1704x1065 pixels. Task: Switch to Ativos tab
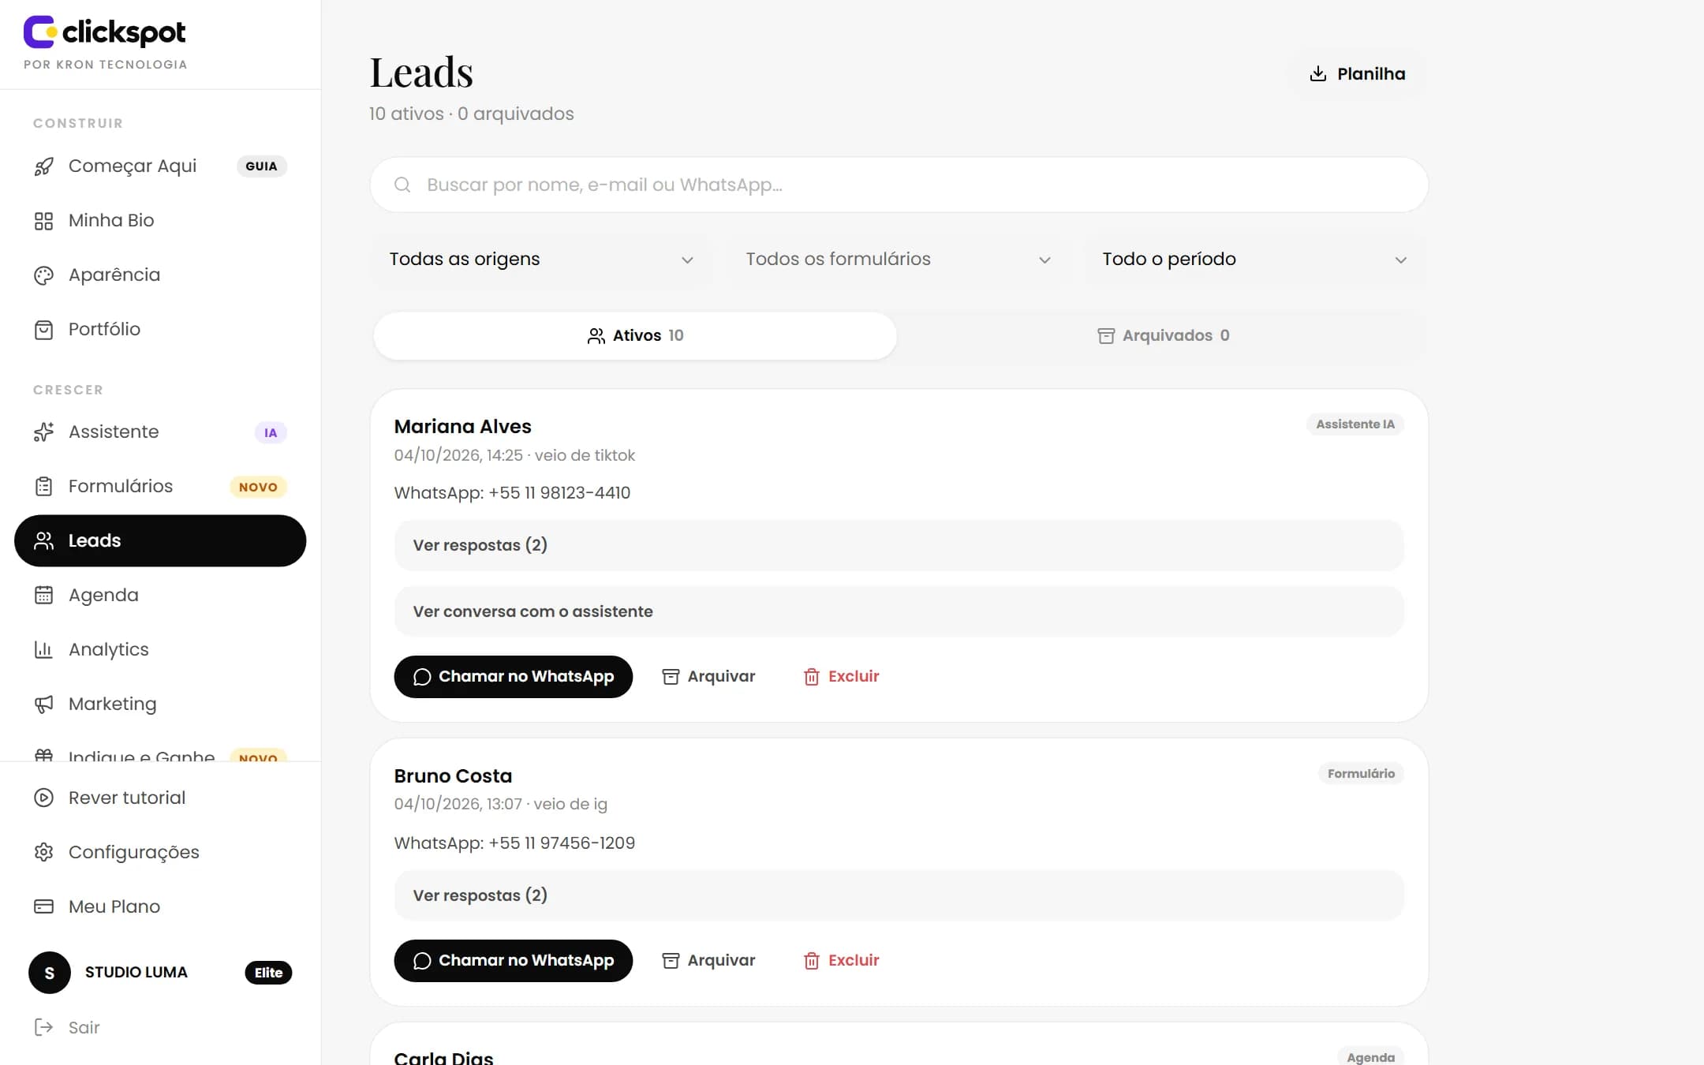(635, 336)
